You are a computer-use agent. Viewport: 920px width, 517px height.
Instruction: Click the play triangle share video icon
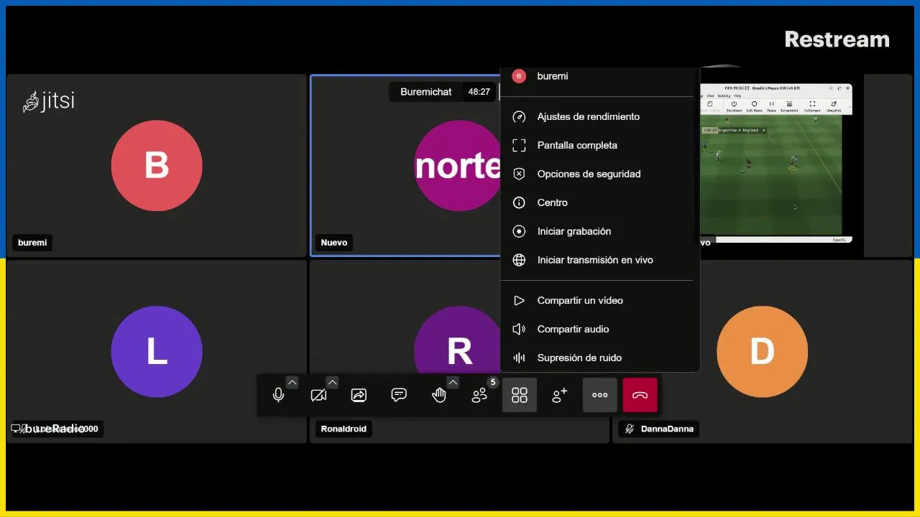(519, 300)
